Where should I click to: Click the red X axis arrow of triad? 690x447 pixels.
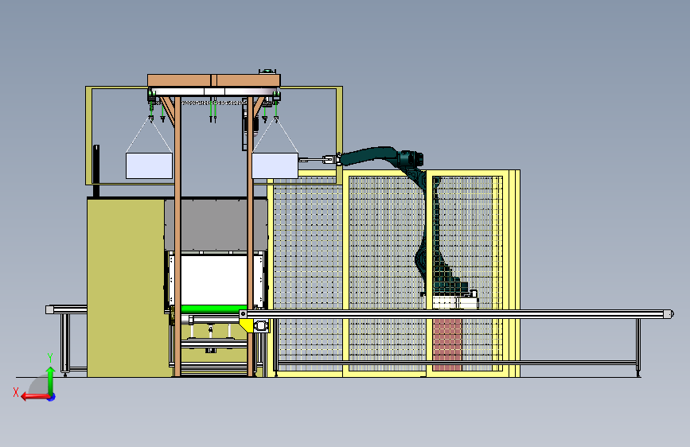coord(35,397)
